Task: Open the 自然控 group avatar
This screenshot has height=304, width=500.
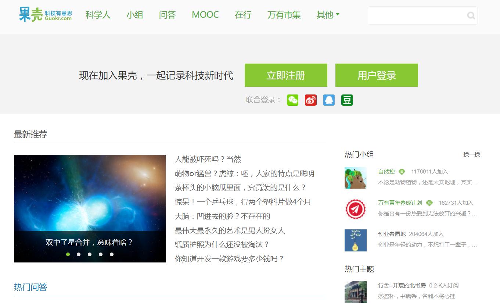Action: pos(356,178)
